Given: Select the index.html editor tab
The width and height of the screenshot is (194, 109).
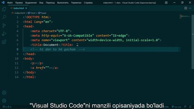Looking at the screenshot, I should (x=18, y=8).
